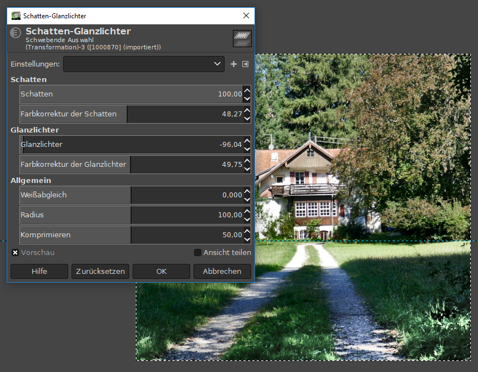This screenshot has height=372, width=478.
Task: Increase Farbkorrektur der Schatten with up arrow
Action: tap(247, 110)
